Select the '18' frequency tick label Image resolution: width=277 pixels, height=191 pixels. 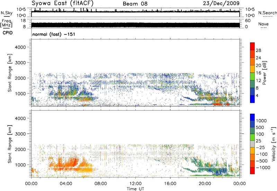(x=23, y=21)
